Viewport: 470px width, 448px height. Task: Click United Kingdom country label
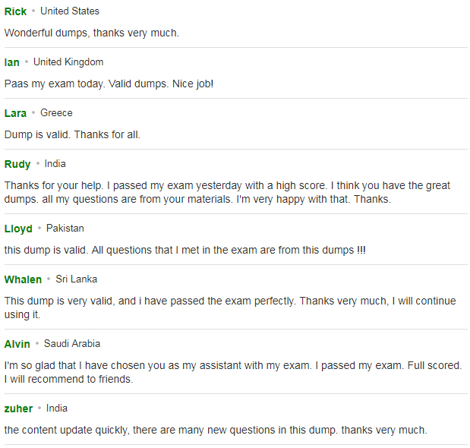68,62
